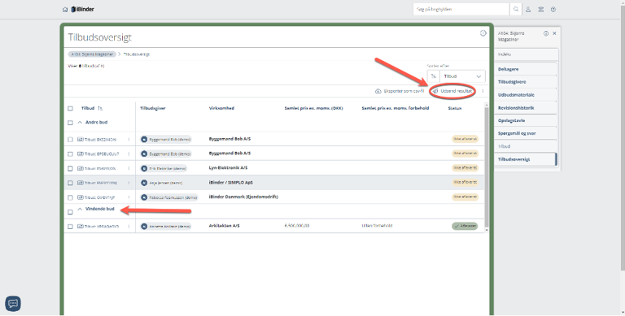This screenshot has height=316, width=625.
Task: Click Arkitekten A/S company name
Action: [x=224, y=226]
